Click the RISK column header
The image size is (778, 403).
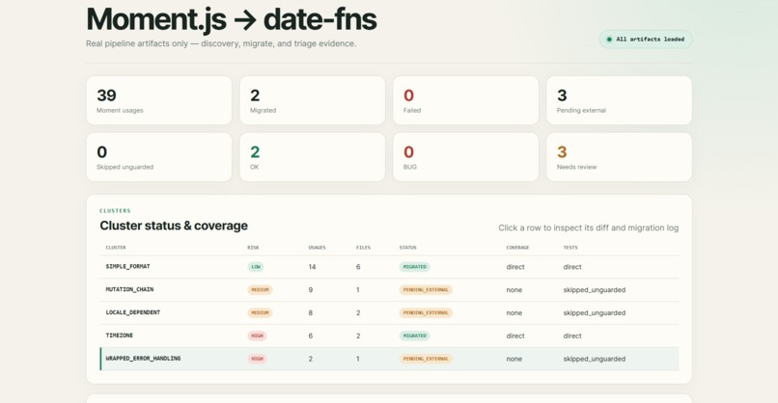tap(253, 248)
